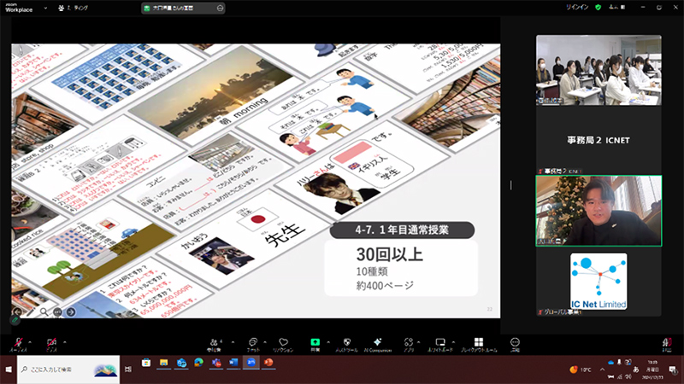Click the shared slide 30回以上 text
Screen dimensions: 684x384
point(390,254)
